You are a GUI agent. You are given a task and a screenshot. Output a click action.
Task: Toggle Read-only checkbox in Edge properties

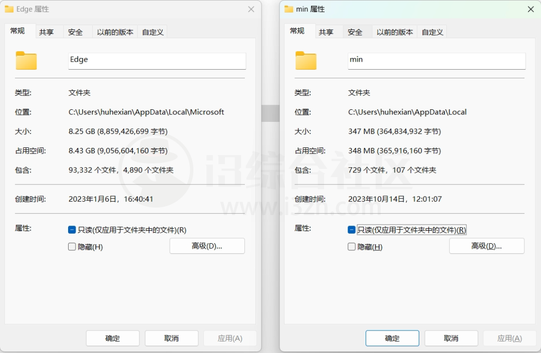pos(72,230)
